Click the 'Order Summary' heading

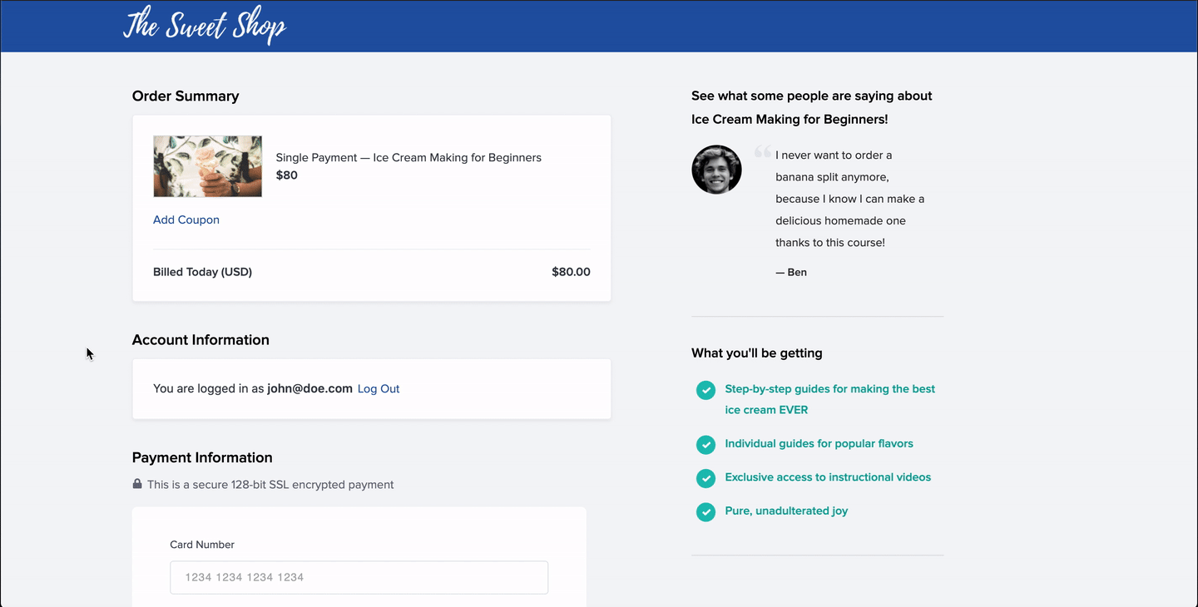(x=186, y=96)
